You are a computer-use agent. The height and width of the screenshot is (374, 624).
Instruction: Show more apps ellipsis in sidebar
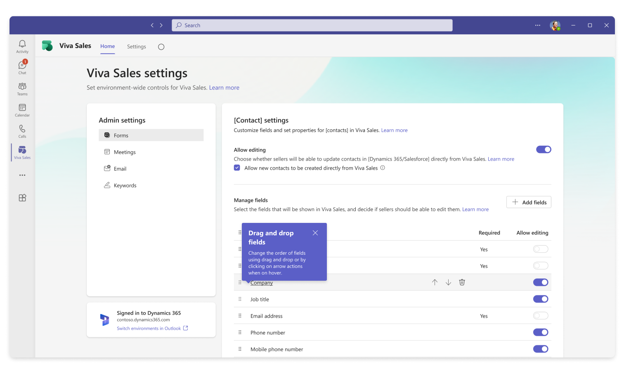pyautogui.click(x=22, y=175)
